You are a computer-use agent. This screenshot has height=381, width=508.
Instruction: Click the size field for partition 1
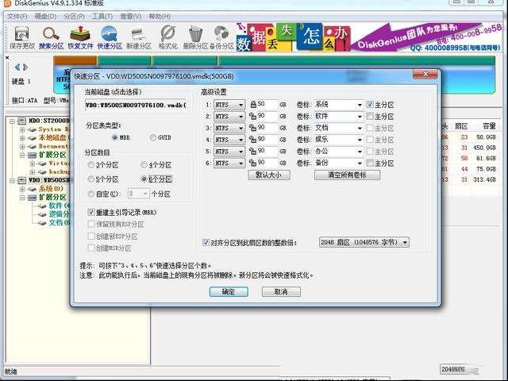click(x=267, y=104)
